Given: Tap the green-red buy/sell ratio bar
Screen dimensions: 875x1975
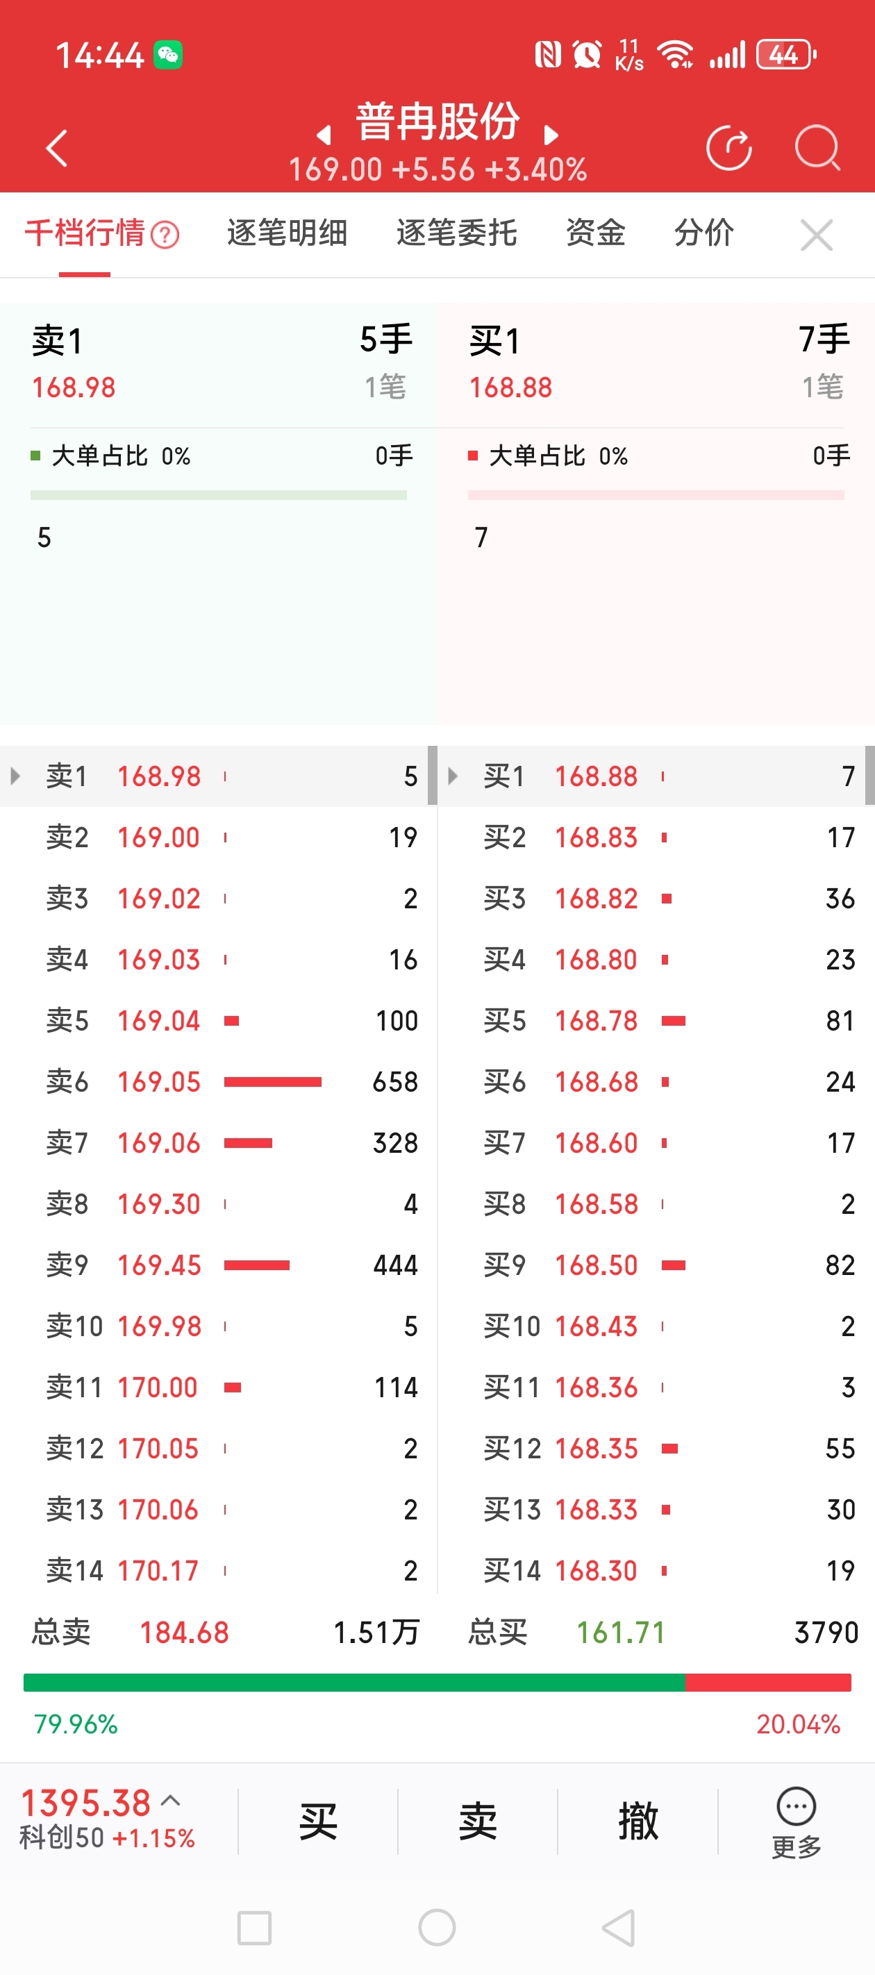Looking at the screenshot, I should pos(437,1682).
